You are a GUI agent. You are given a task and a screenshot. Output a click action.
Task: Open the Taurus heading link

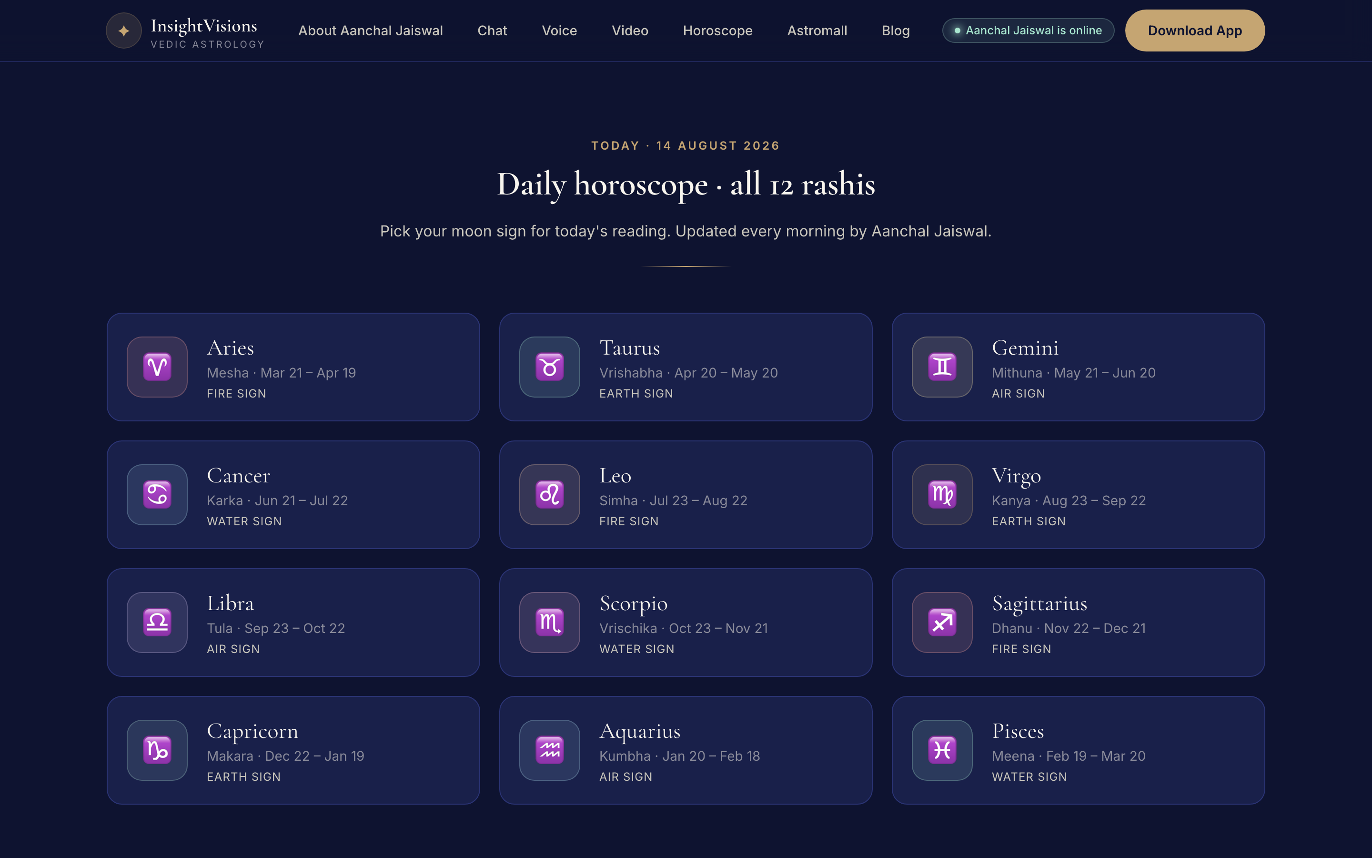tap(629, 348)
